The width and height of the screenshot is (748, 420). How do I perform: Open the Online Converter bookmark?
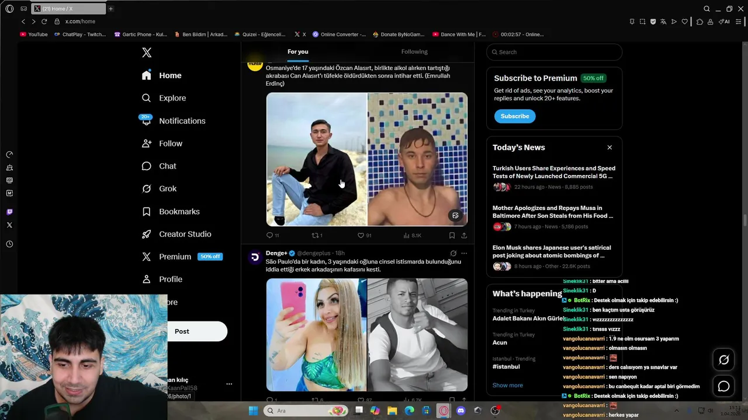(x=339, y=34)
